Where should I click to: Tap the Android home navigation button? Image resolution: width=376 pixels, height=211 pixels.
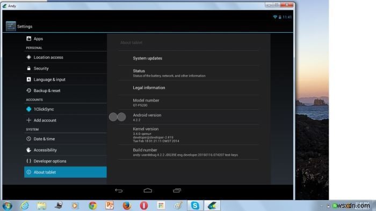148,191
